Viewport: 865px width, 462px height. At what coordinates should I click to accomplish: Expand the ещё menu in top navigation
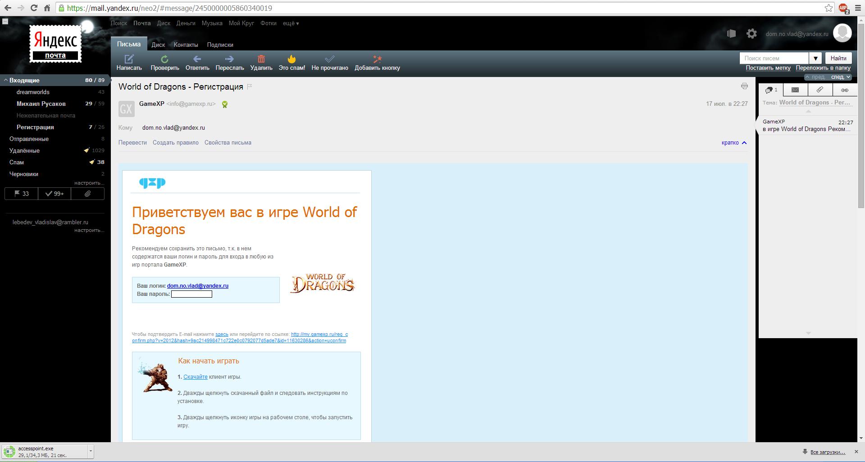click(x=291, y=23)
